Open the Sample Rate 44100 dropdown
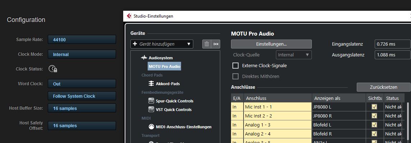This screenshot has height=143, width=411. (82, 40)
